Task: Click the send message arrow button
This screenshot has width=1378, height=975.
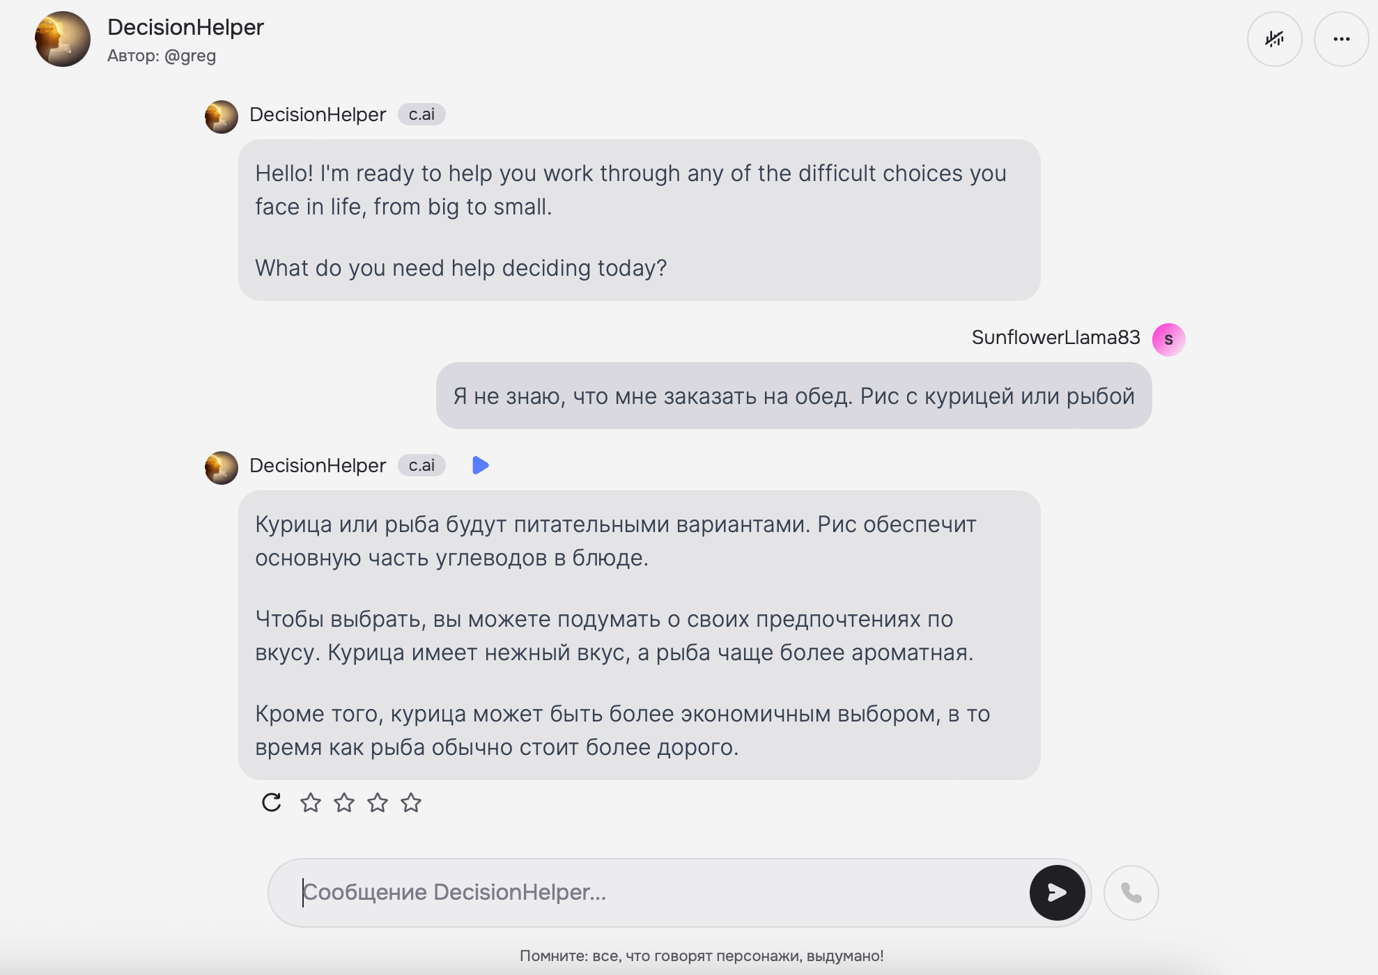Action: click(1057, 893)
